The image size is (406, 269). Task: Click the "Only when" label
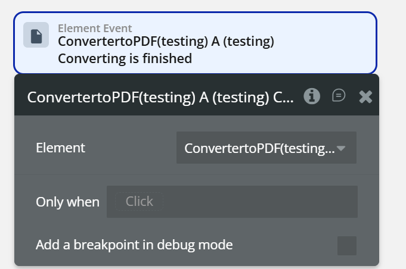pyautogui.click(x=67, y=202)
